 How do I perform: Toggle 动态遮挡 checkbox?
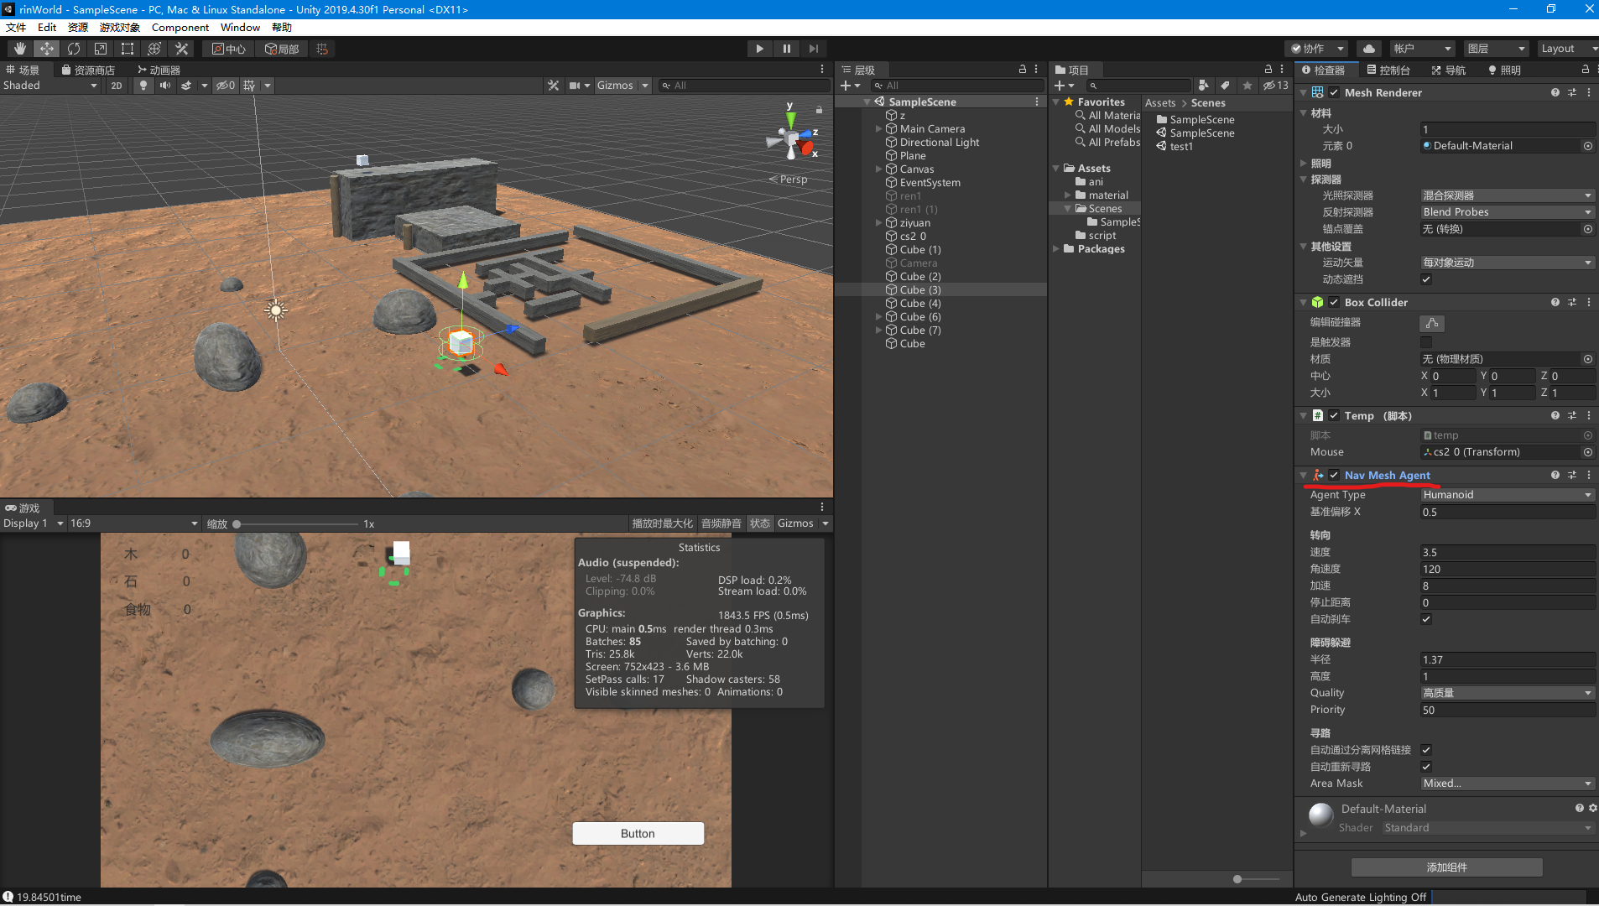1426,279
